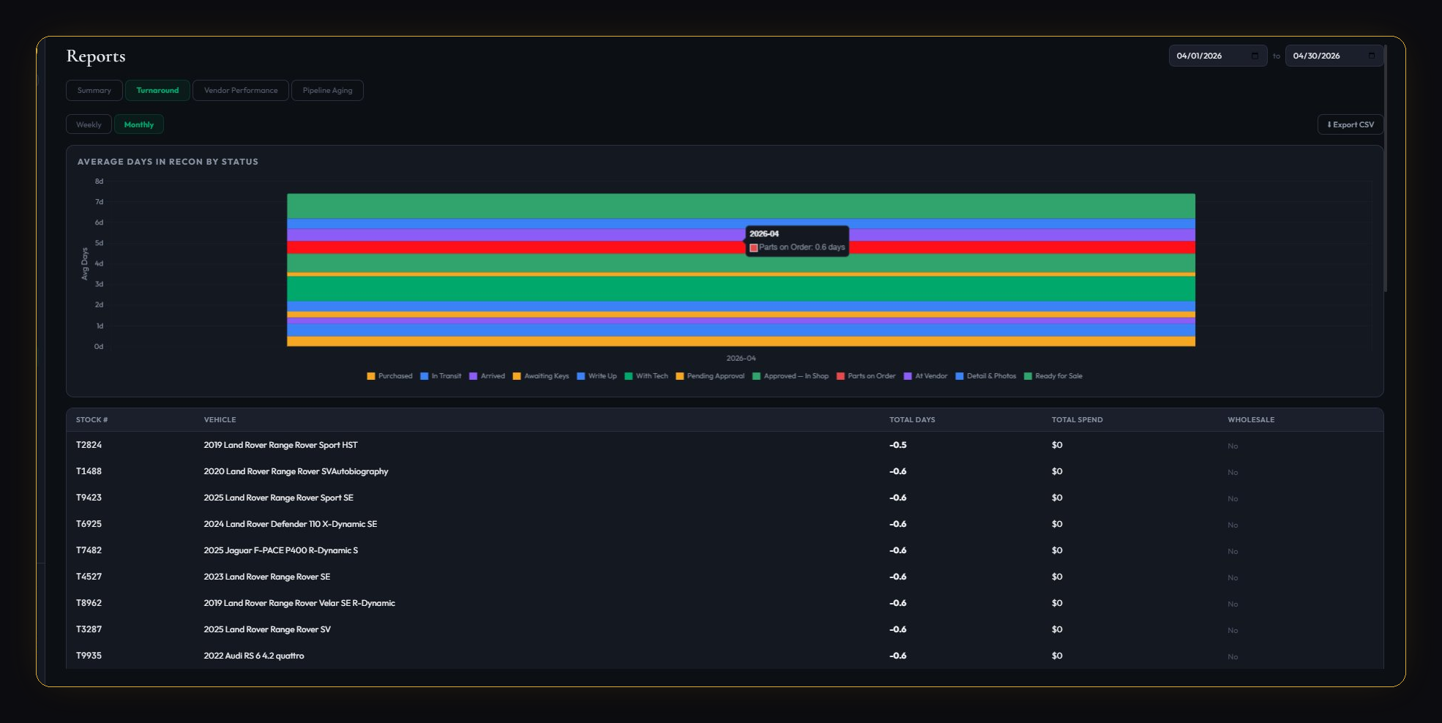Switch to Weekly view
The width and height of the screenshot is (1442, 723).
(x=89, y=124)
